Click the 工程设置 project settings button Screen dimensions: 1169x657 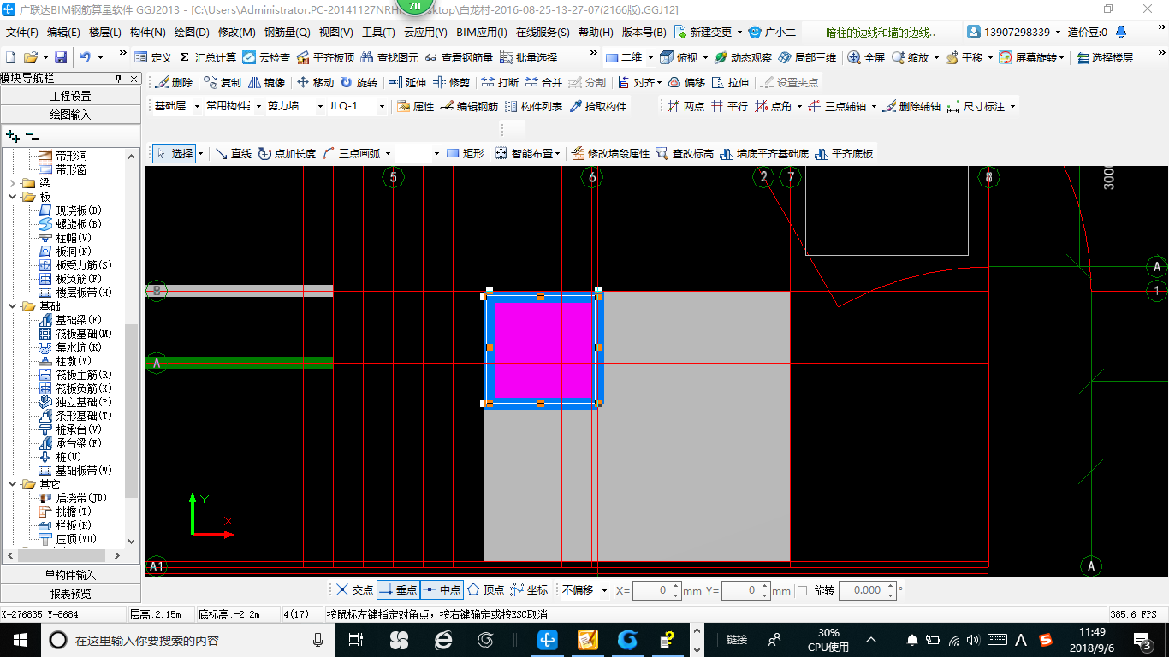[x=70, y=96]
